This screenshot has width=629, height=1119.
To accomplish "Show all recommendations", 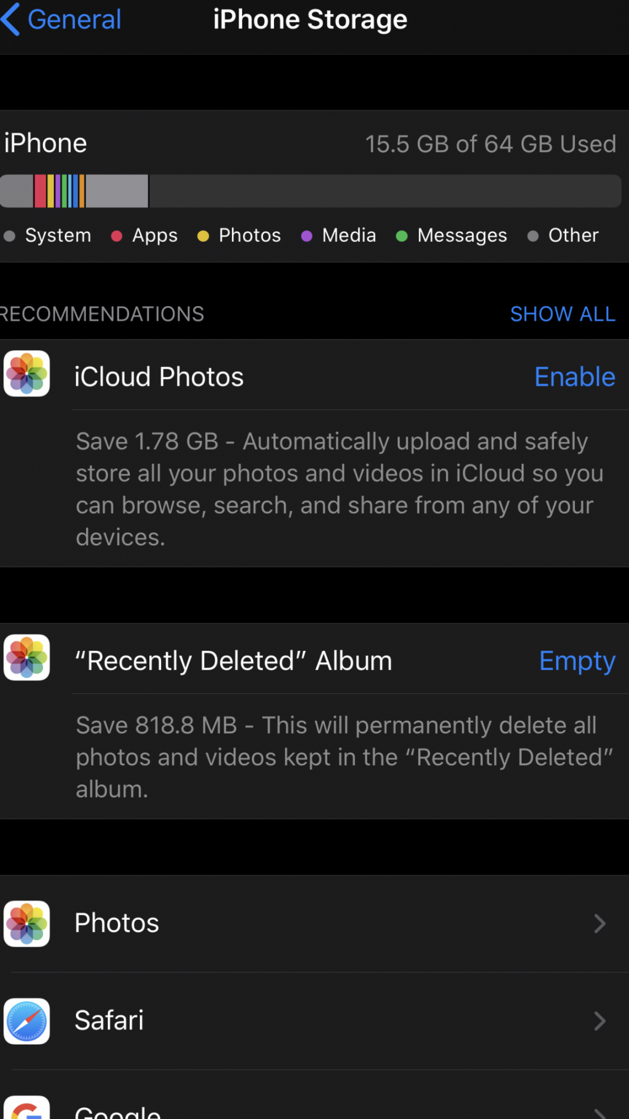I will coord(562,314).
